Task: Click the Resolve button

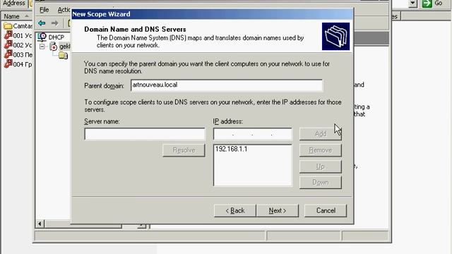Action: (x=184, y=150)
